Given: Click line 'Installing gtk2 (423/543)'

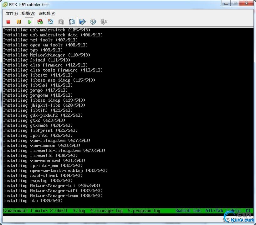Looking at the screenshot, I should (34, 121).
